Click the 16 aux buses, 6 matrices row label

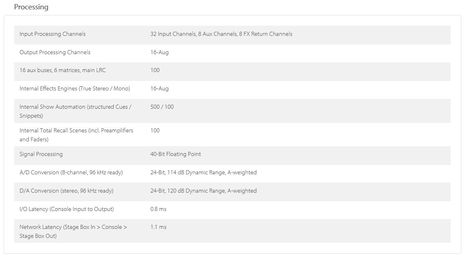click(x=62, y=70)
